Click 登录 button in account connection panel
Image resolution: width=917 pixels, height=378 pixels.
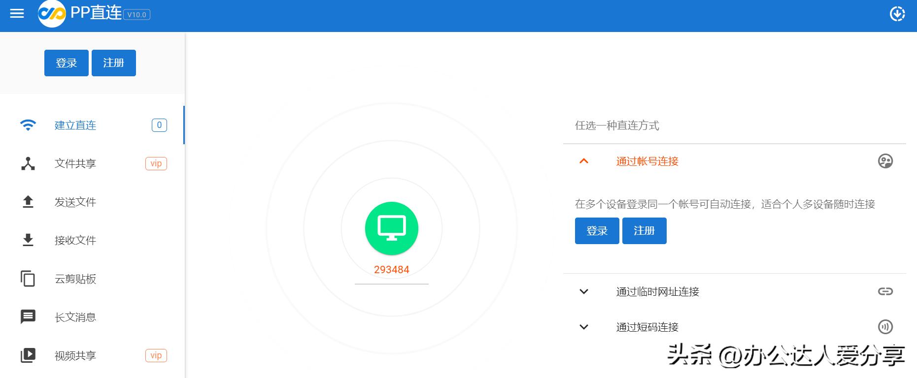coord(597,231)
